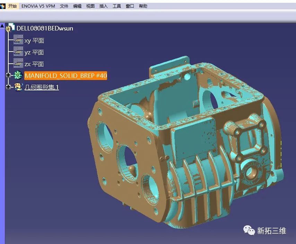Click the green gear body icon
The height and width of the screenshot is (244, 296).
point(18,75)
